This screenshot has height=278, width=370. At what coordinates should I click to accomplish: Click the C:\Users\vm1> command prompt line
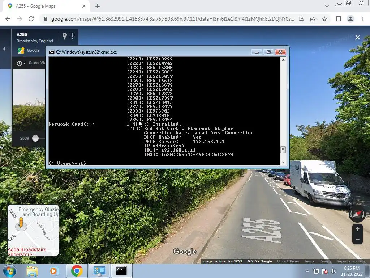[x=68, y=163]
